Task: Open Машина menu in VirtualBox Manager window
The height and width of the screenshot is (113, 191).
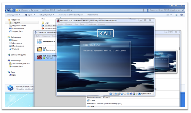Action: [x=46, y=36]
